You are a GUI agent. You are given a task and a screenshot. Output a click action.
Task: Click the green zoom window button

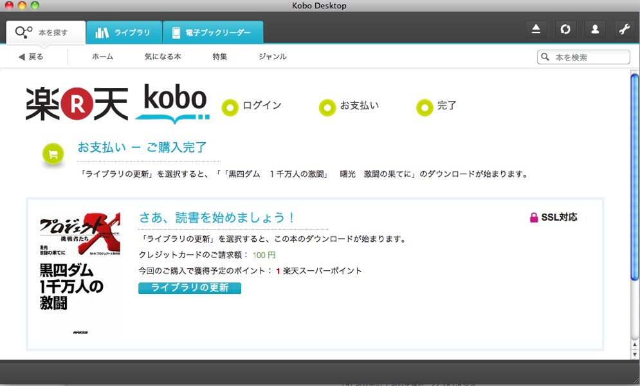point(35,6)
